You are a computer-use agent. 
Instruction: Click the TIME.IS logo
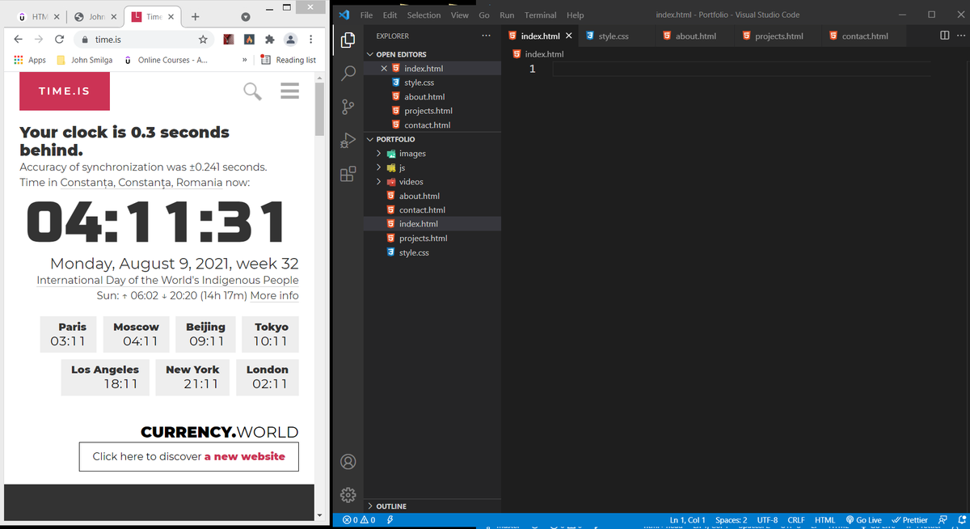[65, 91]
